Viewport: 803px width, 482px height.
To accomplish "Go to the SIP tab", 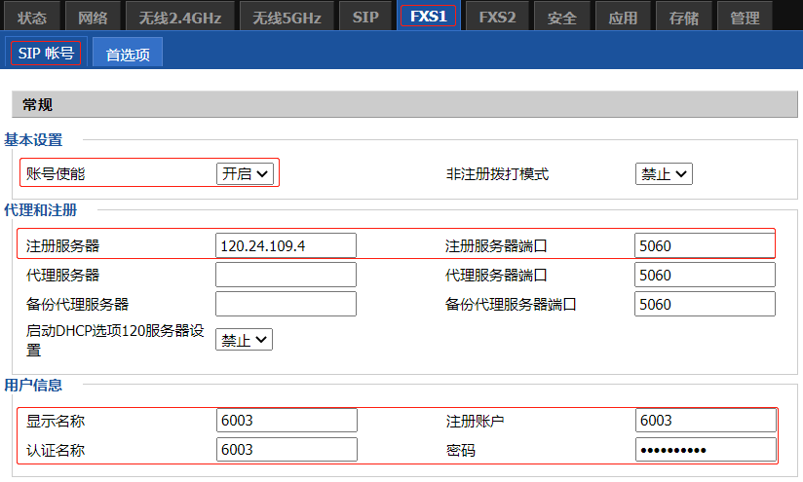I will (365, 17).
